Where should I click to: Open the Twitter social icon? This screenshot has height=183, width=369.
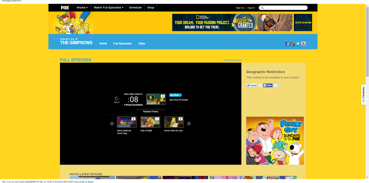tap(298, 44)
